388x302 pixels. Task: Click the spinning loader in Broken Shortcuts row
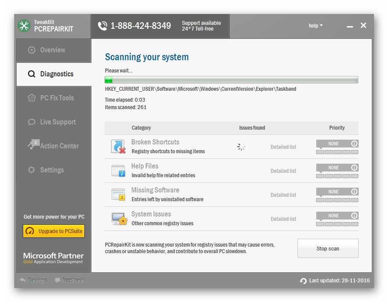241,147
